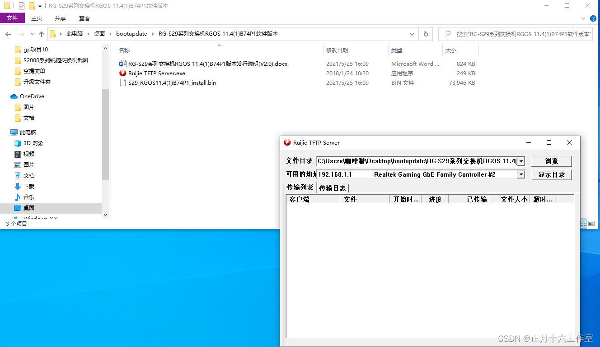Click the folder icon at the address bar start
This screenshot has height=347, width=600.
[52, 34]
